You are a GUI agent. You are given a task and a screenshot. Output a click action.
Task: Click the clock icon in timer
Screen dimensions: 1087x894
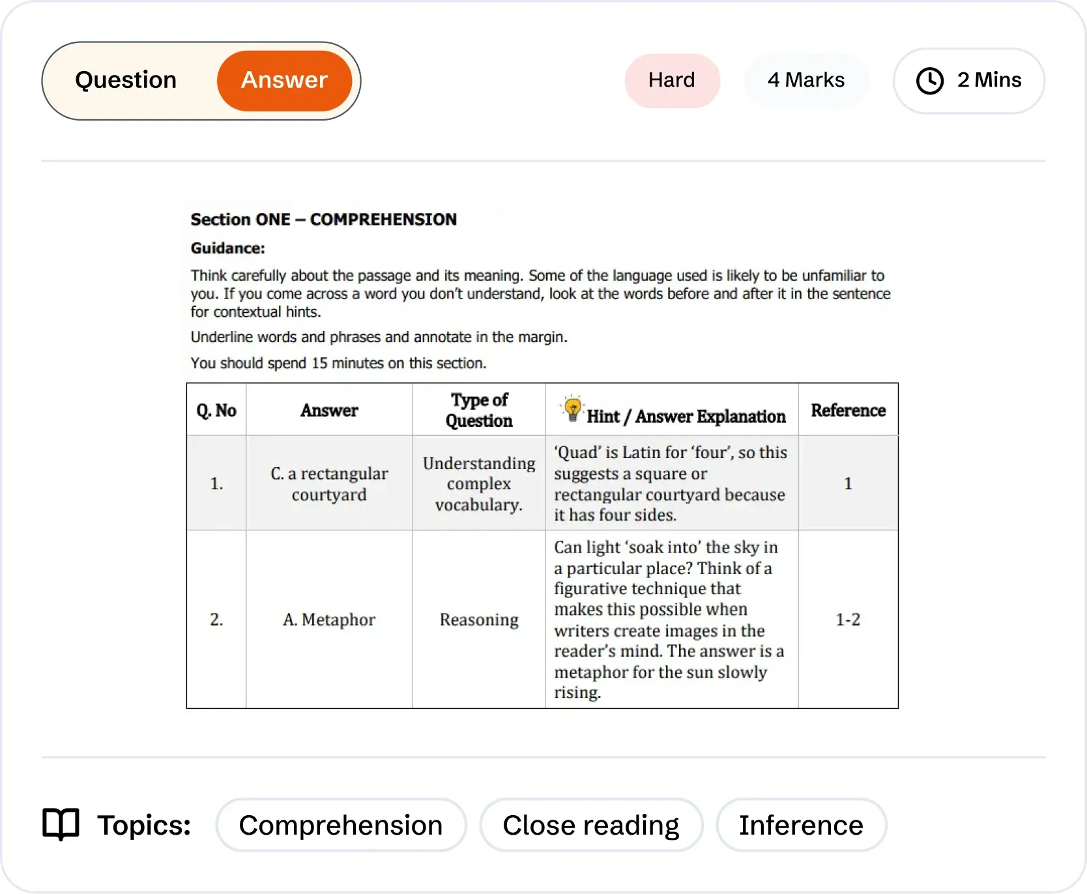tap(929, 81)
